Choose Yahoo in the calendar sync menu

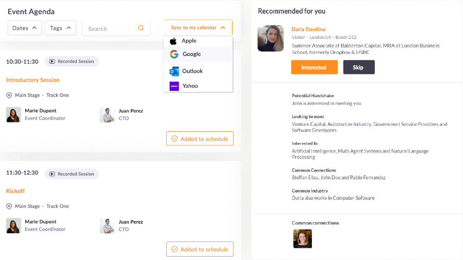tap(190, 86)
